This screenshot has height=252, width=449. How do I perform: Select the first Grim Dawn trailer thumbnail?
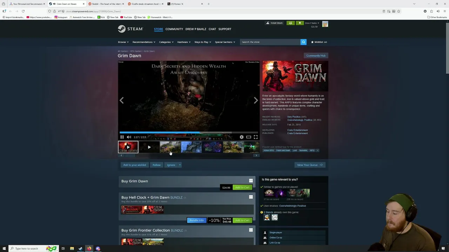click(x=128, y=147)
